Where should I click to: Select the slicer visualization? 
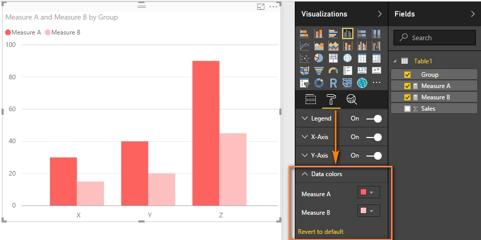305,83
